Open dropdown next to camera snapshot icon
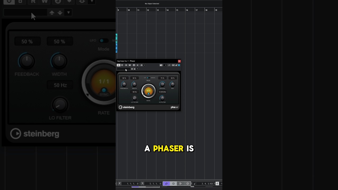This screenshot has height=190, width=338. click(x=166, y=65)
